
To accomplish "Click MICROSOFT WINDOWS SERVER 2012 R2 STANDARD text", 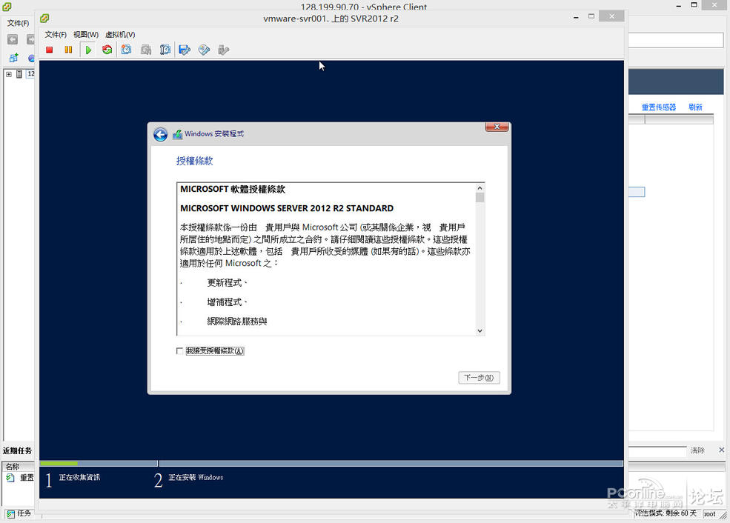I will [287, 208].
